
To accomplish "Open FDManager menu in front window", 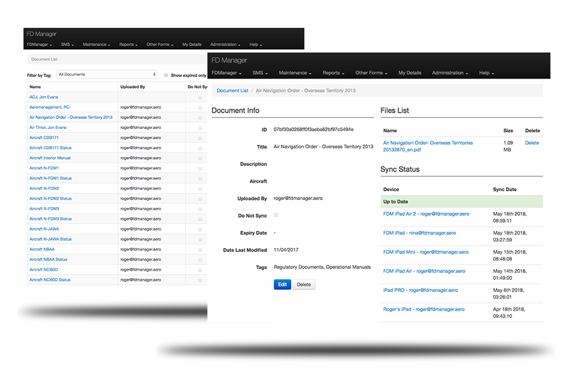I will [x=226, y=73].
